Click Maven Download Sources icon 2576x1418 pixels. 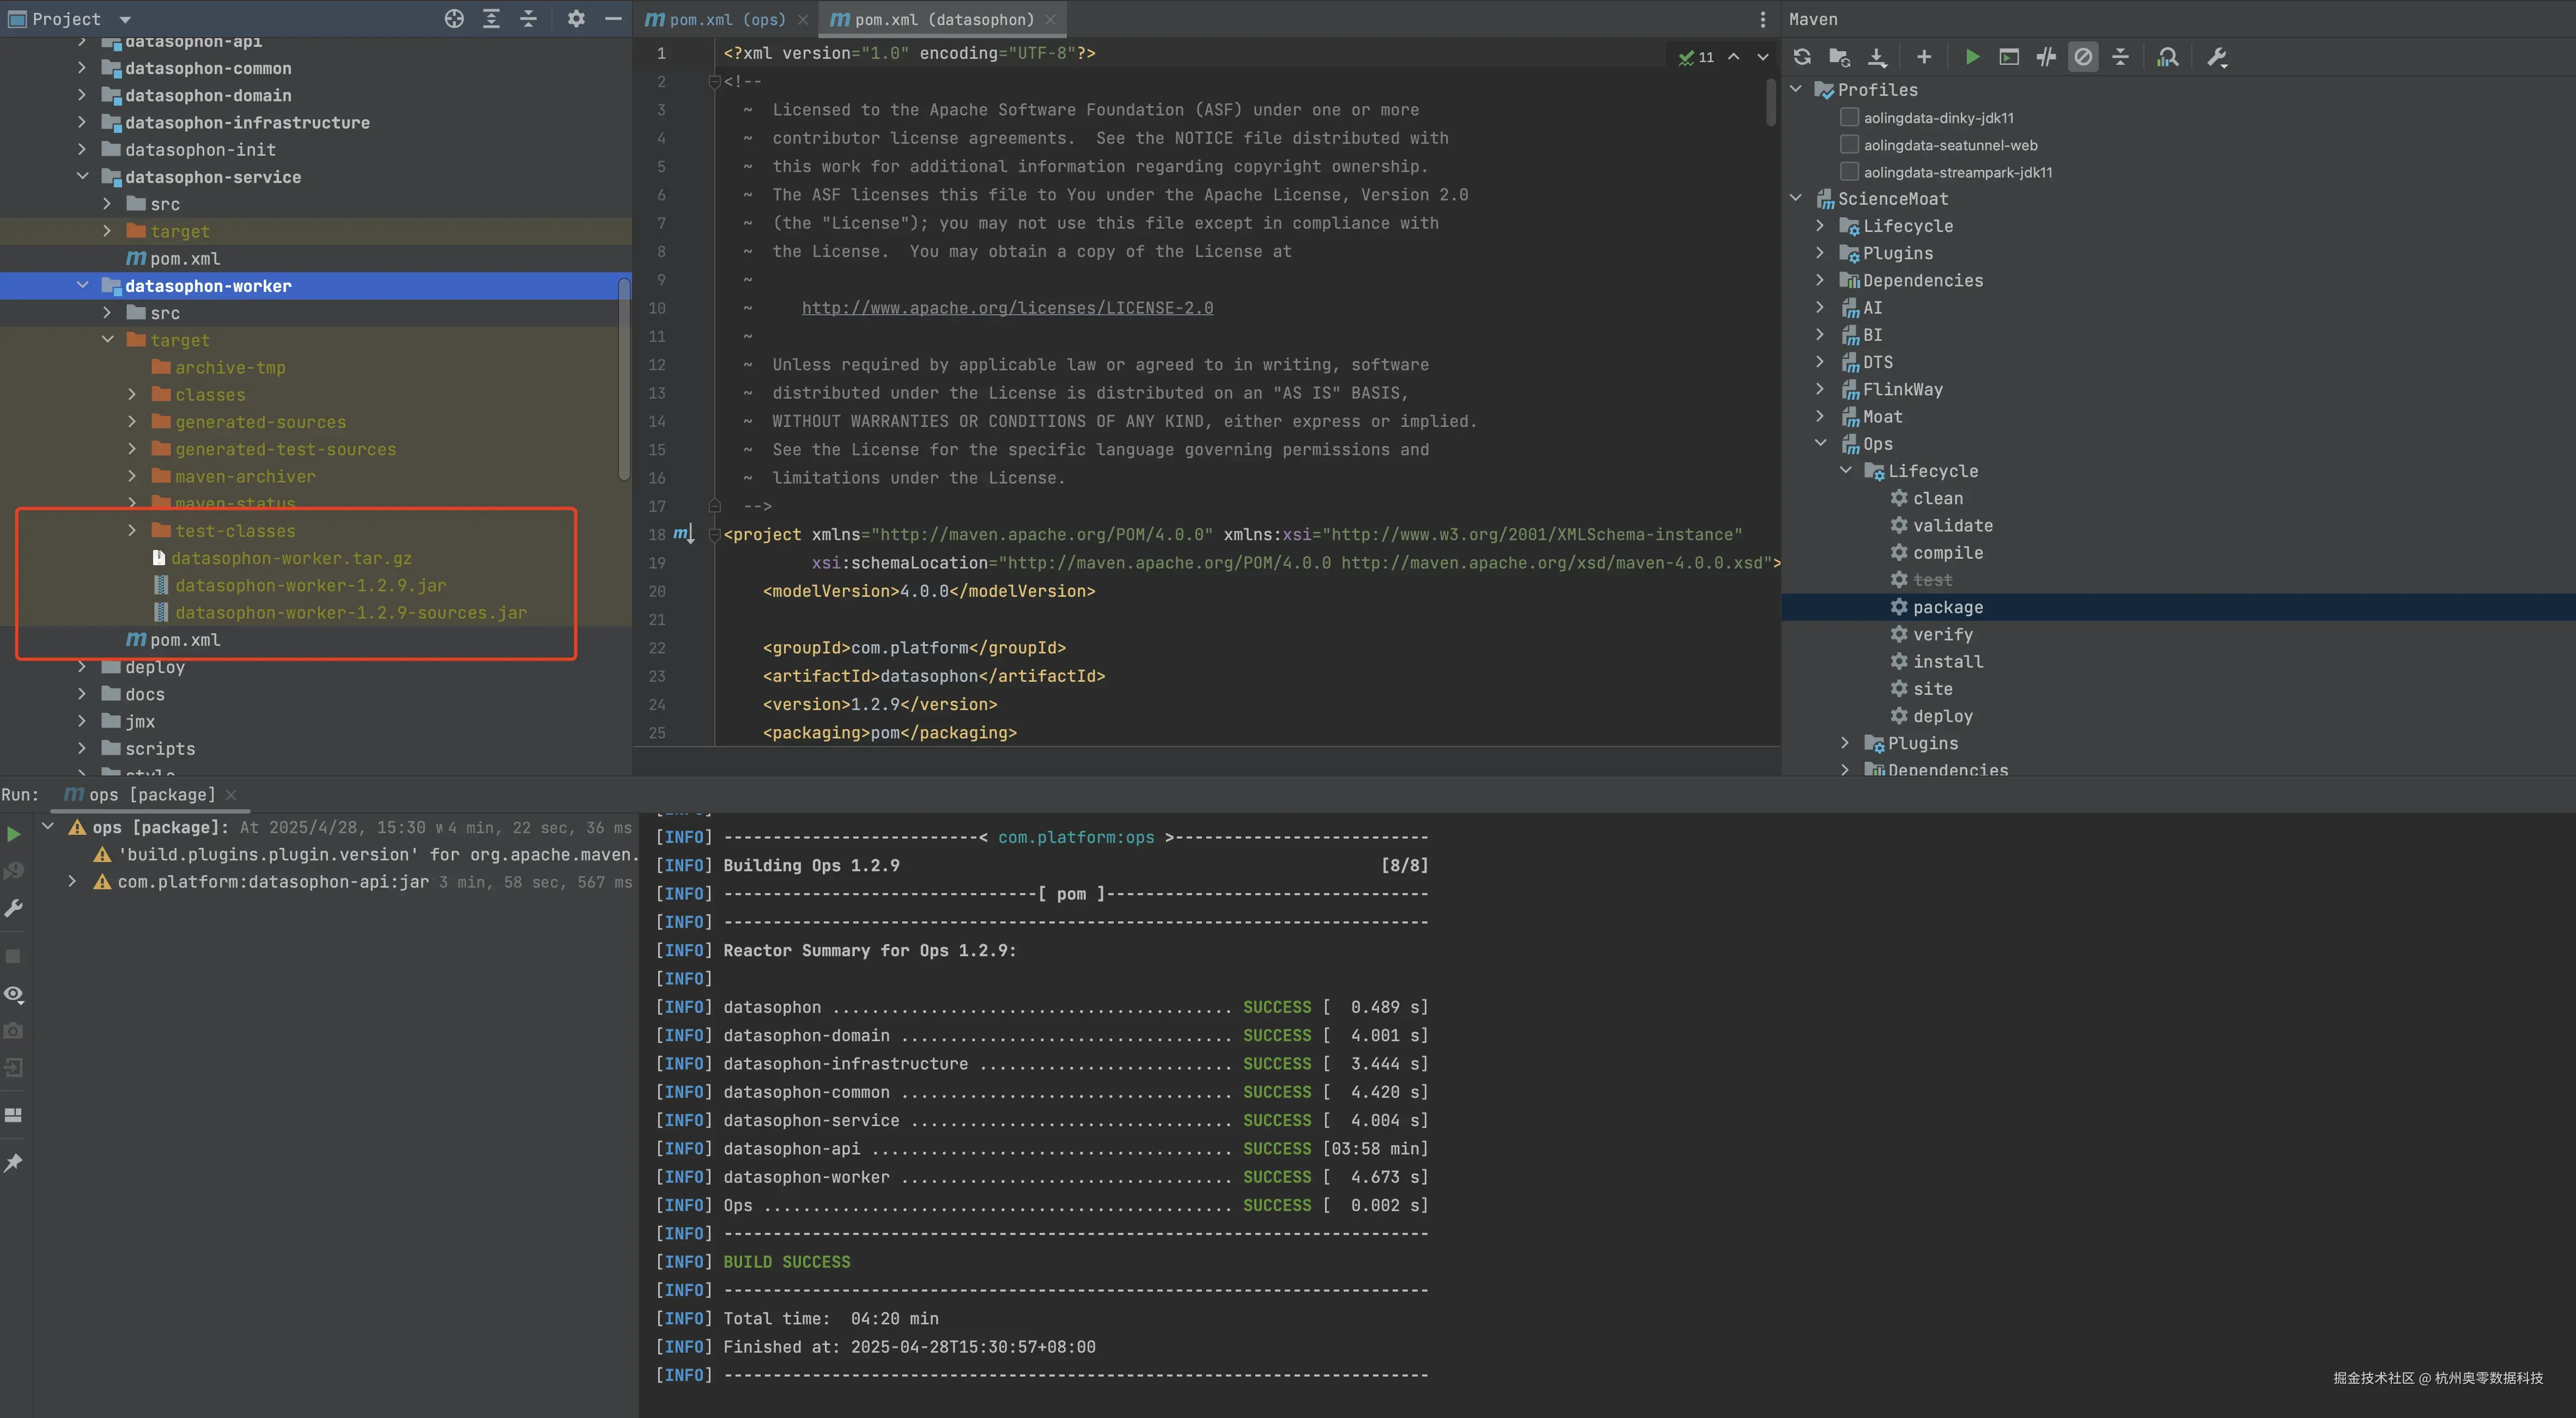click(1877, 57)
